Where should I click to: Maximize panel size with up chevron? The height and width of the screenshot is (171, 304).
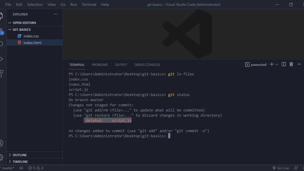pyautogui.click(x=299, y=65)
